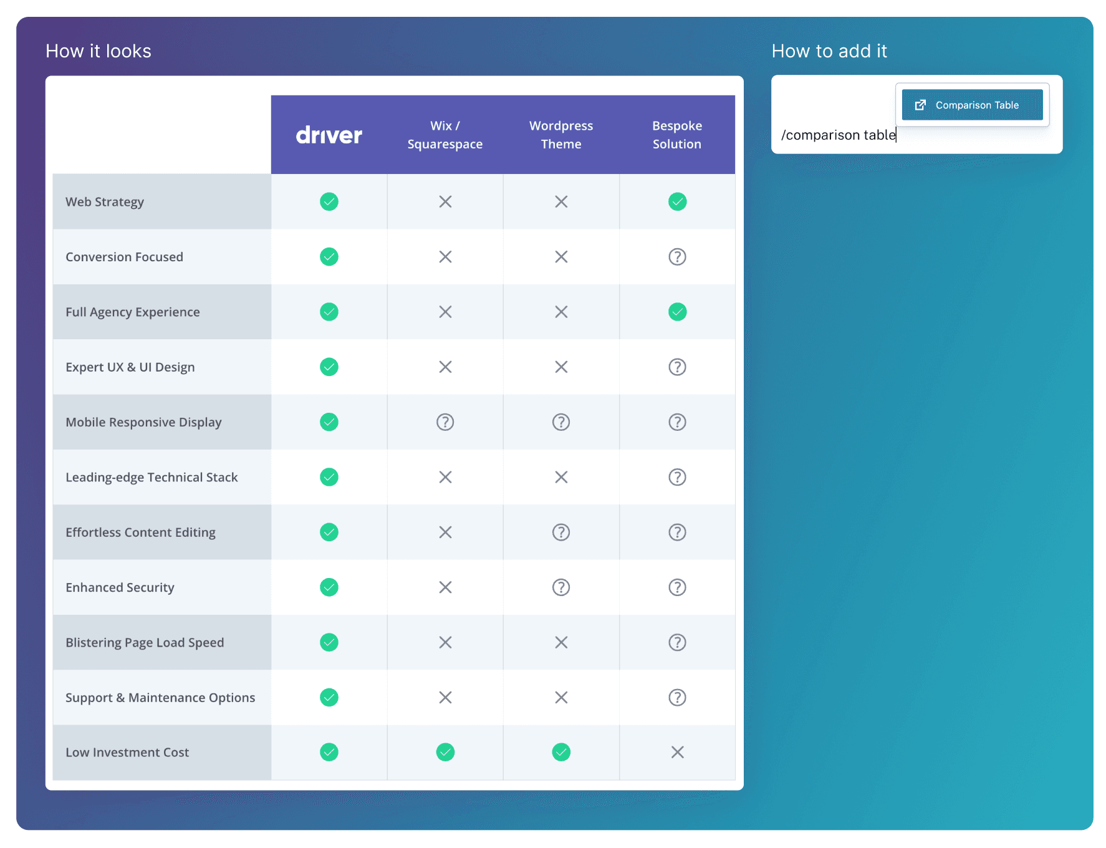1106x848 pixels.
Task: Click Wordpress question mark for Mobile Responsive Display
Action: click(x=561, y=422)
